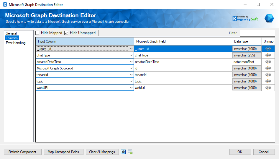
Task: Click the Refresh Component button
Action: [x=23, y=152]
